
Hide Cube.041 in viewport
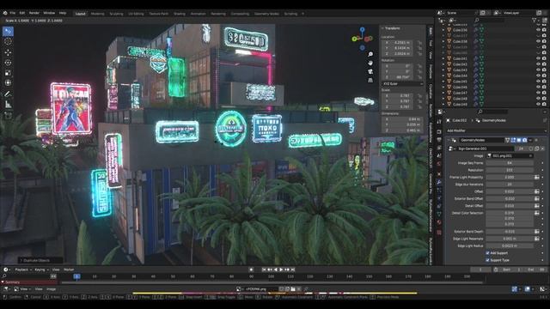point(539,58)
